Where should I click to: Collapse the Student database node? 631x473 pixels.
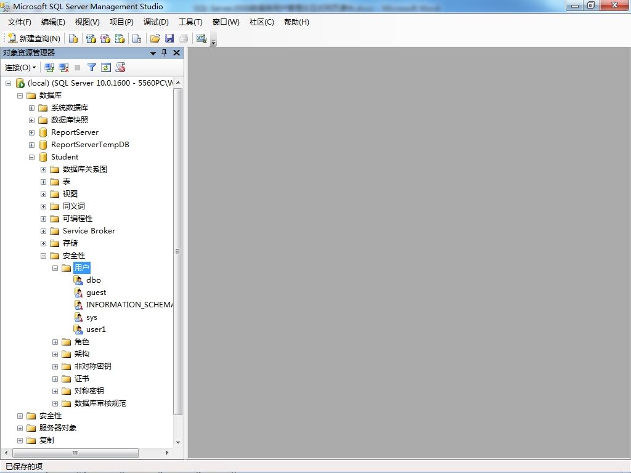[31, 157]
